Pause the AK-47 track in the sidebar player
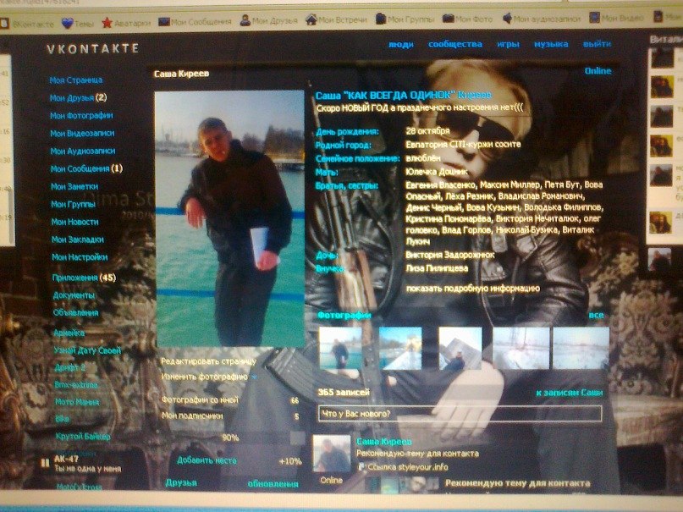The image size is (683, 512). pos(45,461)
